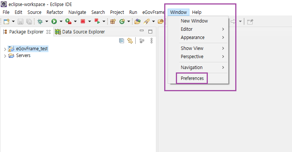The width and height of the screenshot is (292, 152).
Task: Click the brown open folder toolbar icon
Action: [160, 22]
